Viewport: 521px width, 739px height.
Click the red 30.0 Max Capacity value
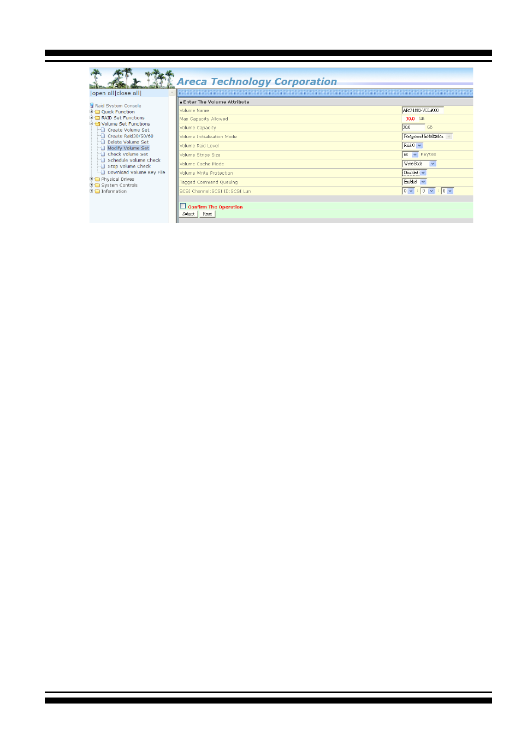point(410,119)
